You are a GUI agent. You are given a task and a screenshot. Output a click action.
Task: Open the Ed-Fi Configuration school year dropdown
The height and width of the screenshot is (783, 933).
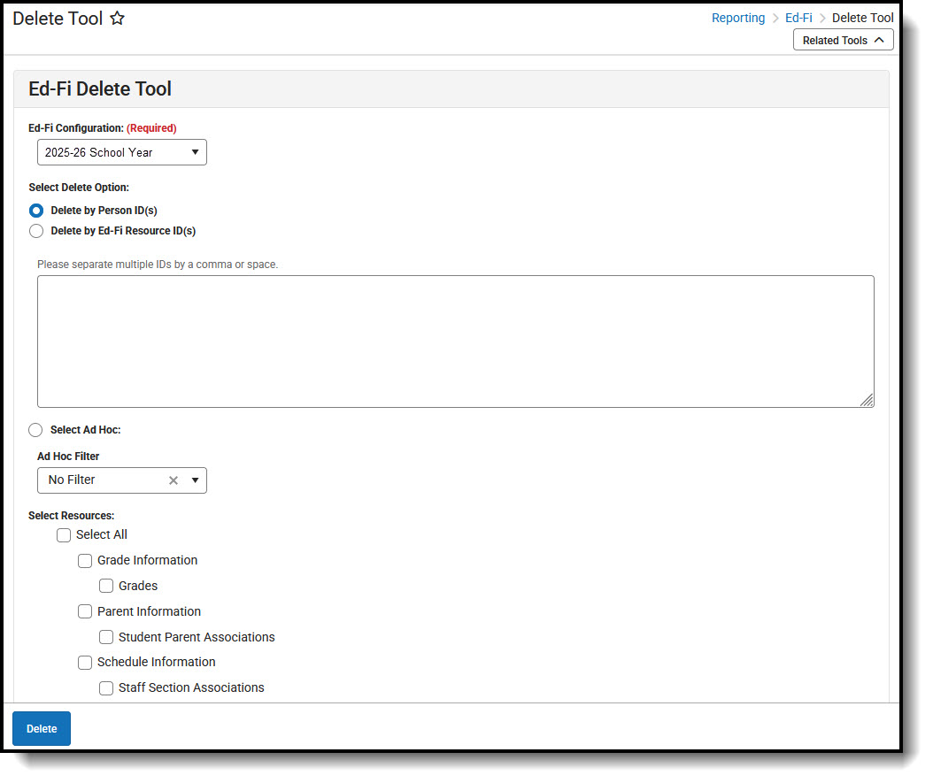[x=121, y=152]
